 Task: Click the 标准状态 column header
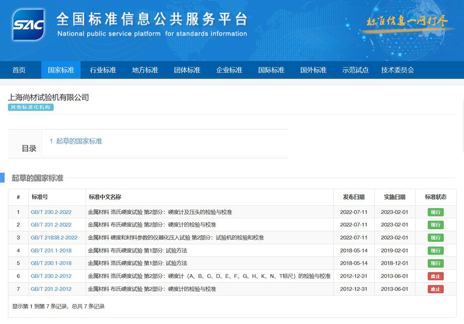click(x=436, y=197)
